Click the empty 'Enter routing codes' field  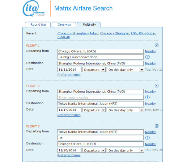pyautogui.click(x=100, y=98)
